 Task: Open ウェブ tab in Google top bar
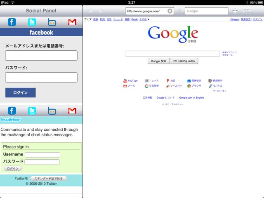coord(88,19)
